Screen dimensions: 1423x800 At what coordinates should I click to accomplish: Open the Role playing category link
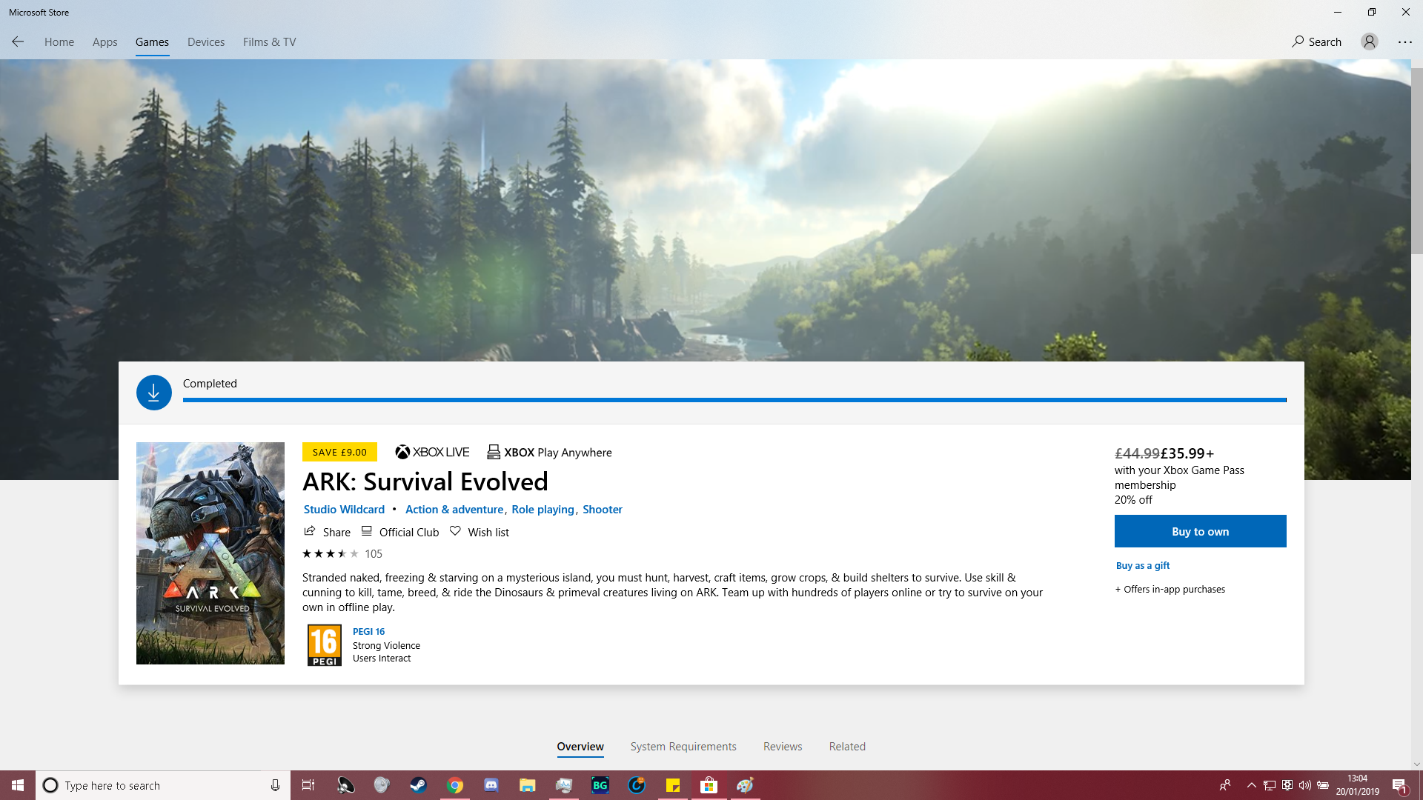click(543, 510)
